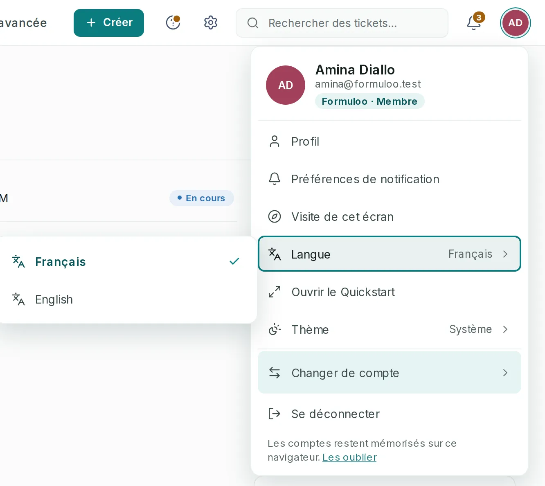
Task: Click the translate icon beside Langue
Action: point(275,254)
